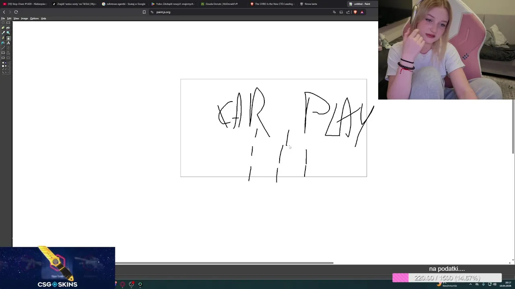Switch to Gouda Donuts McDonald's tab
The height and width of the screenshot is (289, 515).
coord(222,4)
